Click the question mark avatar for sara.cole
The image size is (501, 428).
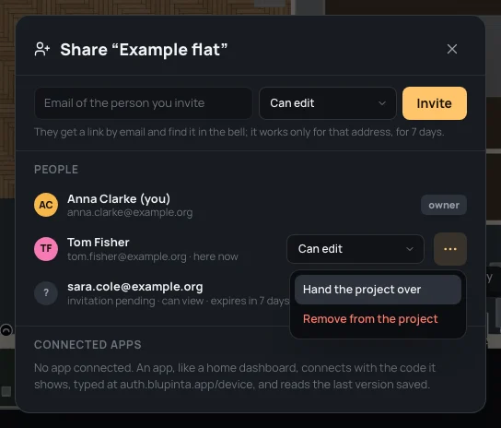[x=46, y=293]
